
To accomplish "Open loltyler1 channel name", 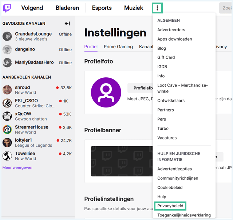I will coord(23,140).
